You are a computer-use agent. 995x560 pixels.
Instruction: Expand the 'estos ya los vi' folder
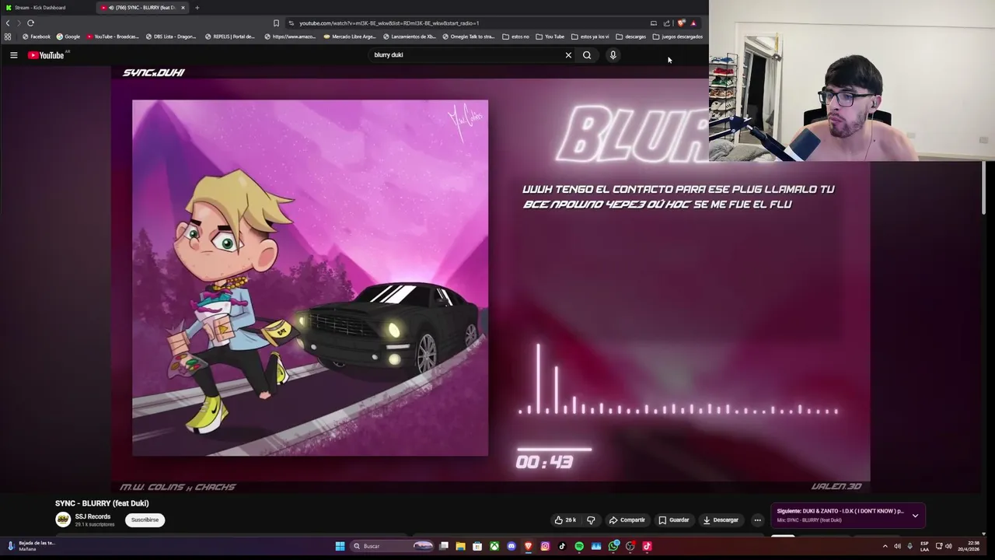[x=591, y=37]
